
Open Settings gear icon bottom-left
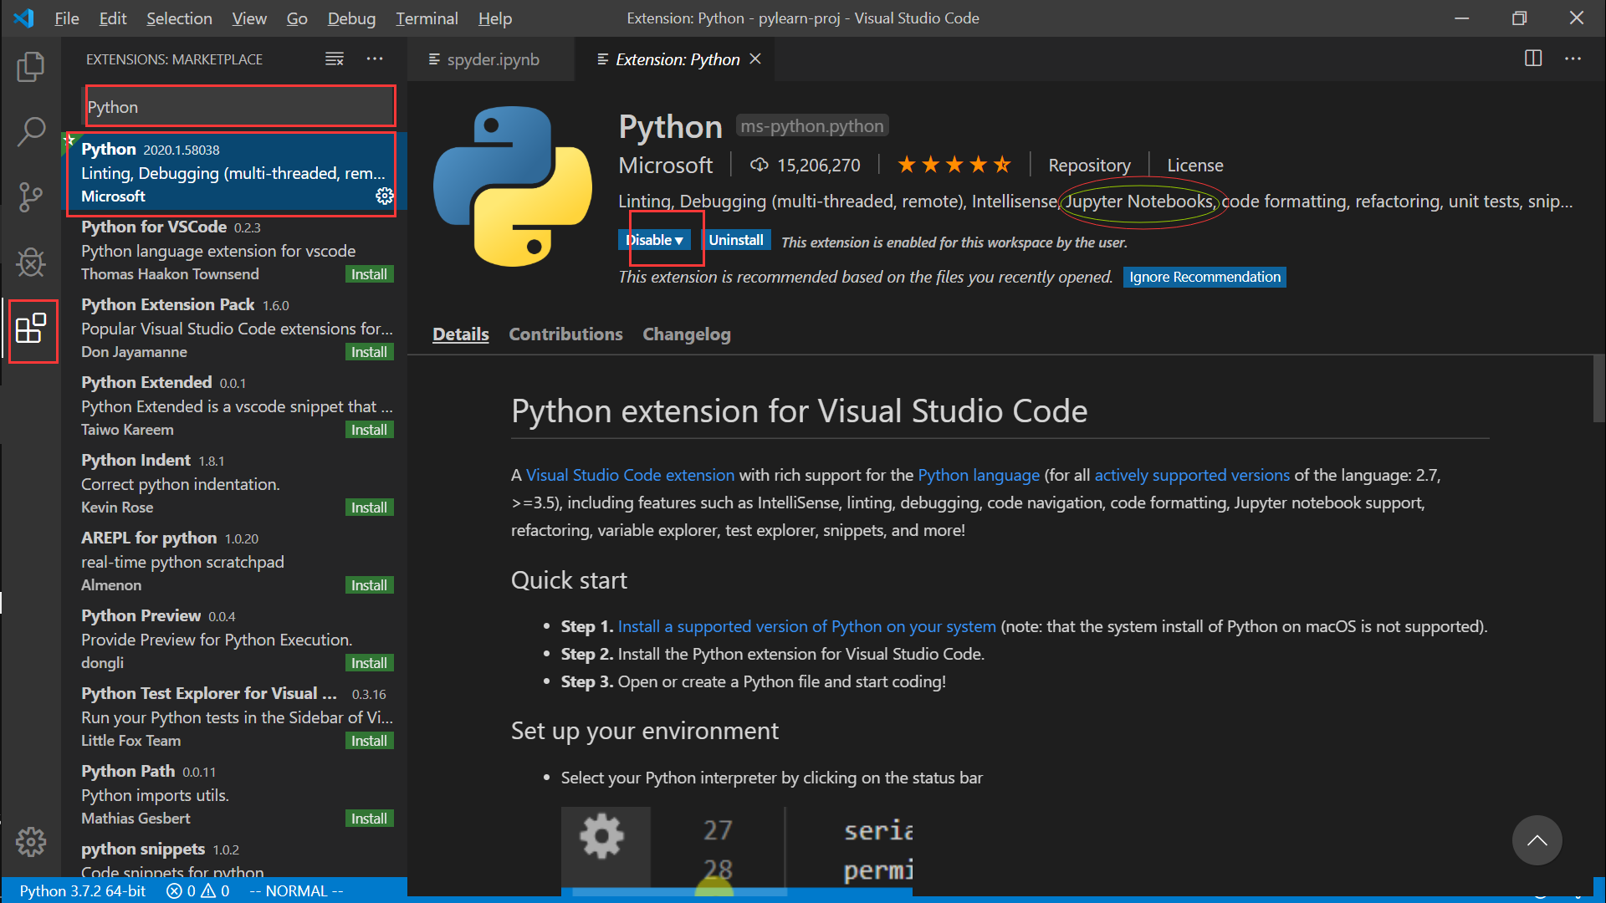point(28,841)
